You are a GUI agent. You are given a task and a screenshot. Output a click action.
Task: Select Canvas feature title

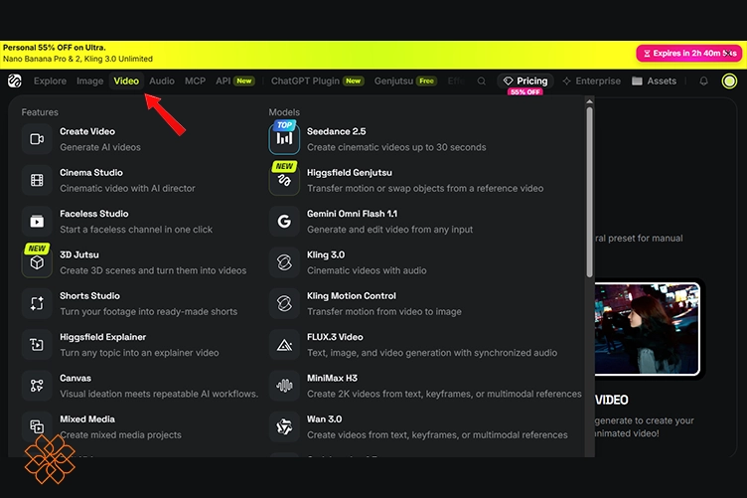(x=75, y=378)
